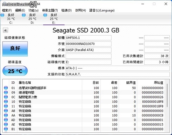
Task: Click firmware field UHFS00.1
Action: coord(89,38)
